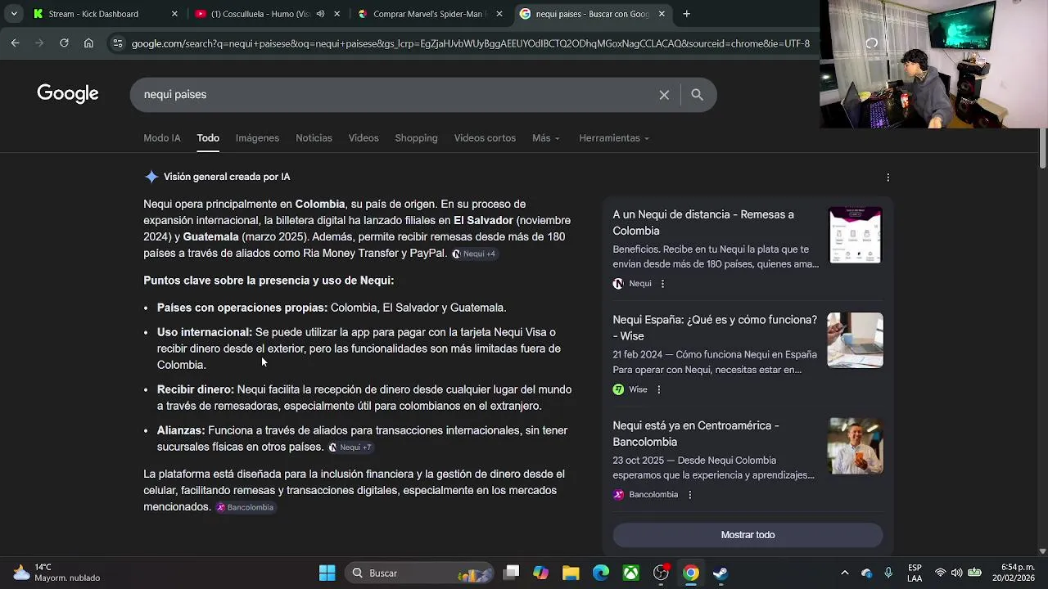Select the Todo results tab

coord(208,138)
